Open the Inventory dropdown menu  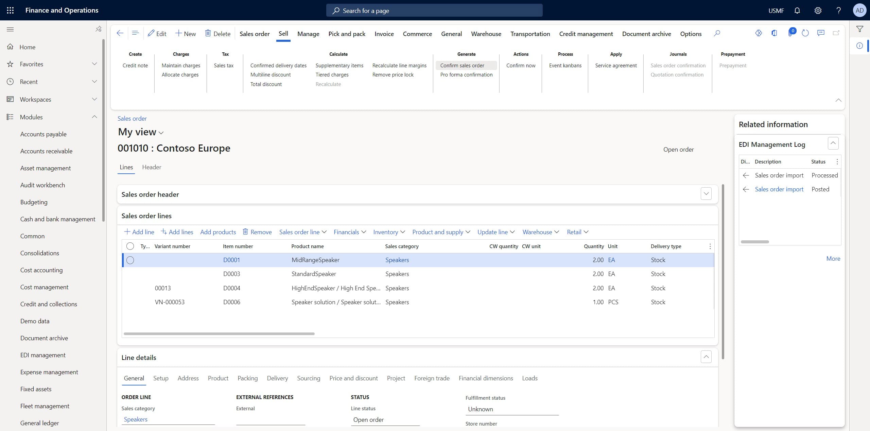[x=389, y=232]
